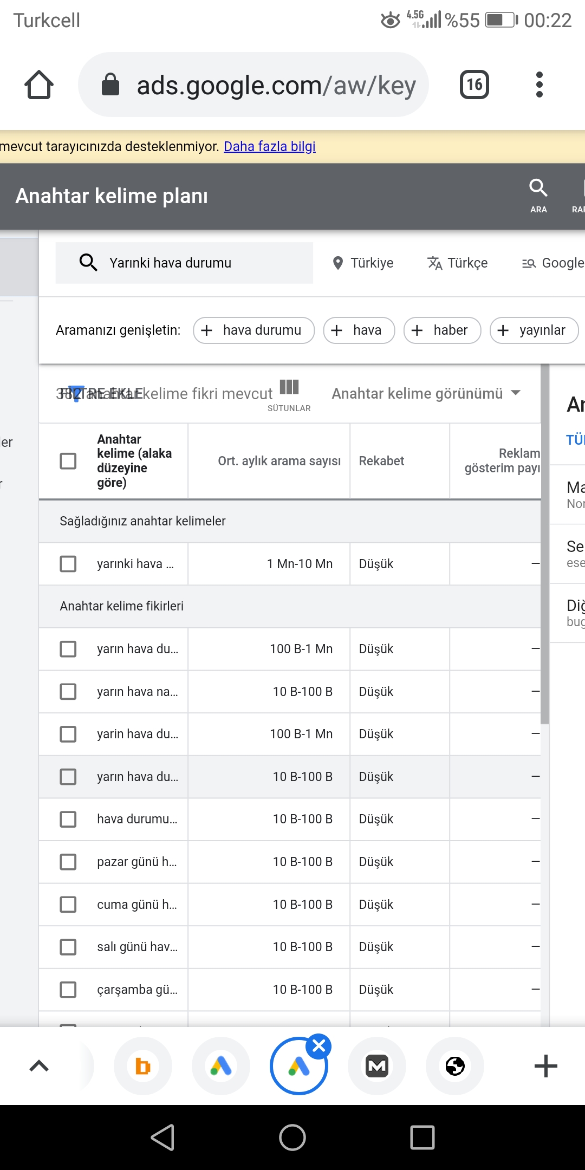Add 'yayınlar' suggestion chip
Image resolution: width=585 pixels, height=1170 pixels.
point(534,330)
